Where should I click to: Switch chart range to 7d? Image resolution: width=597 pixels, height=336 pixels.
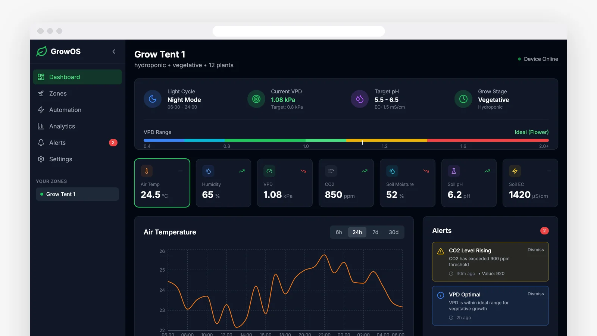pyautogui.click(x=375, y=232)
